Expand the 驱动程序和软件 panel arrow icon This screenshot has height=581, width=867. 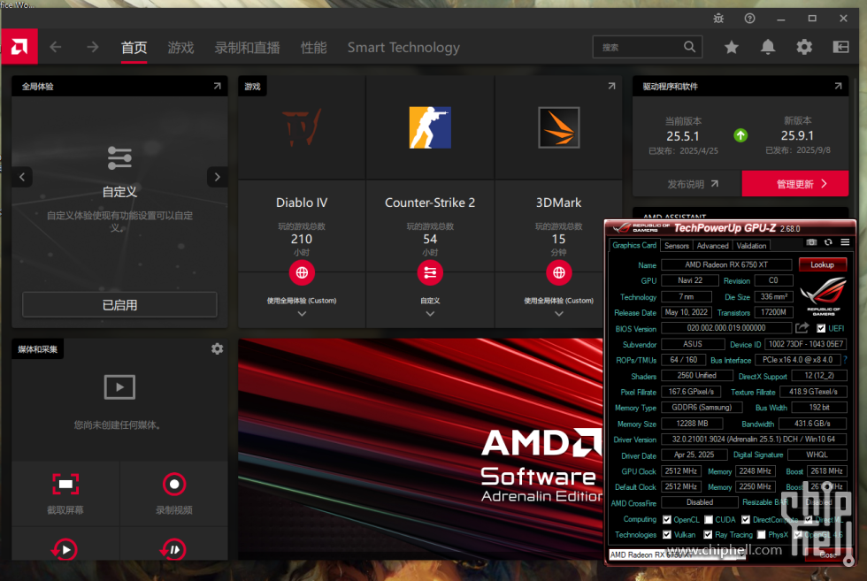click(x=839, y=87)
